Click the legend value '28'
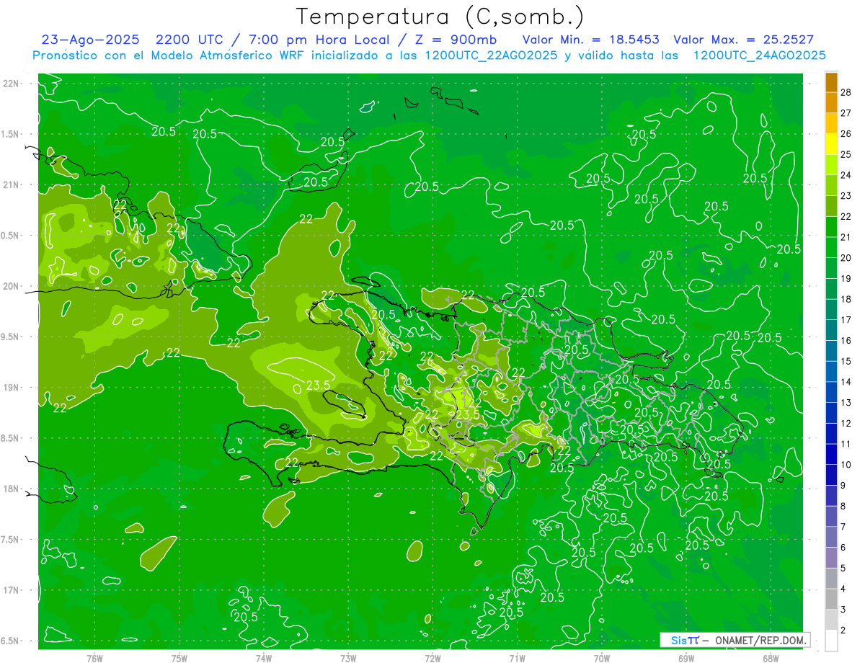This screenshot has height=668, width=865. click(846, 92)
